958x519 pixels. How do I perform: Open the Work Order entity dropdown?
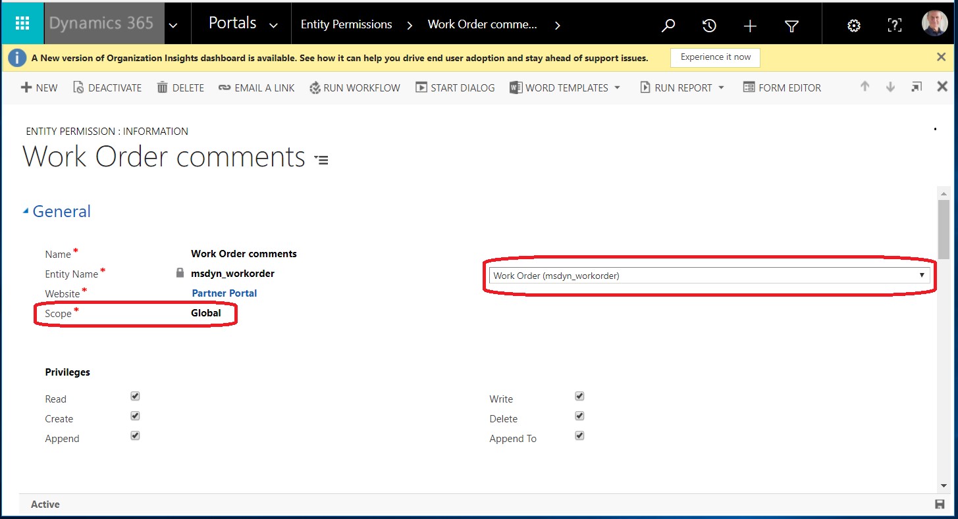coord(710,276)
